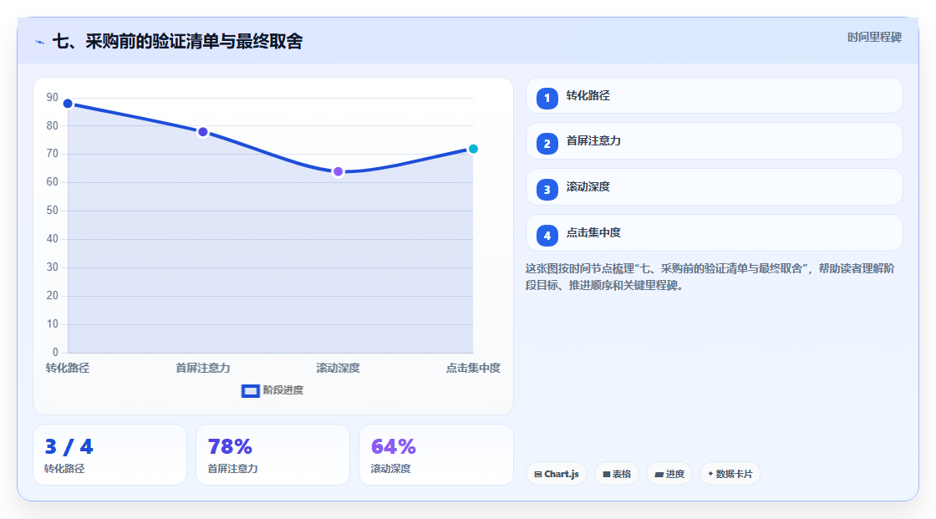Open the 数据卡片 tag
Screen dimensions: 936x519
730,474
